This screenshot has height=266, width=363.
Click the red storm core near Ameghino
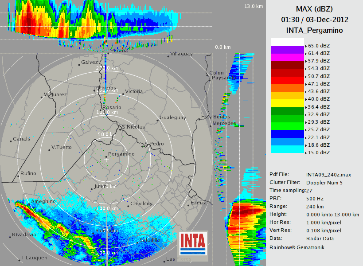click(29, 211)
